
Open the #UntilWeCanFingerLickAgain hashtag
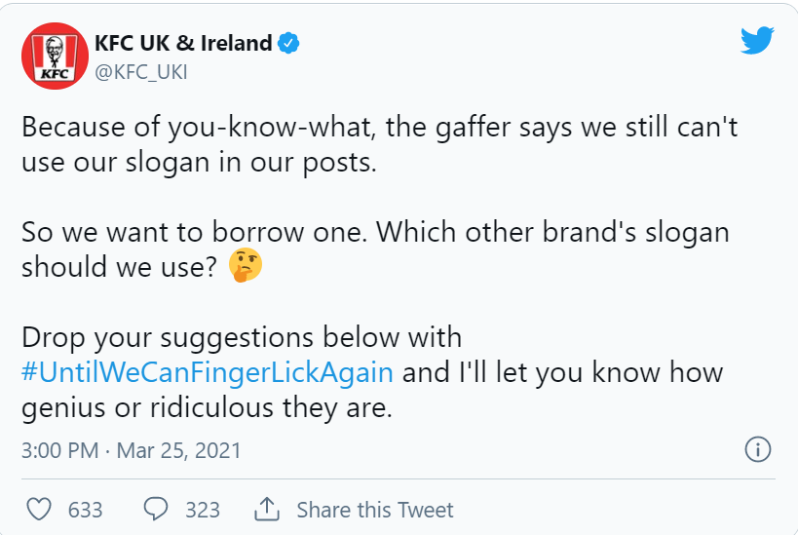tap(208, 372)
